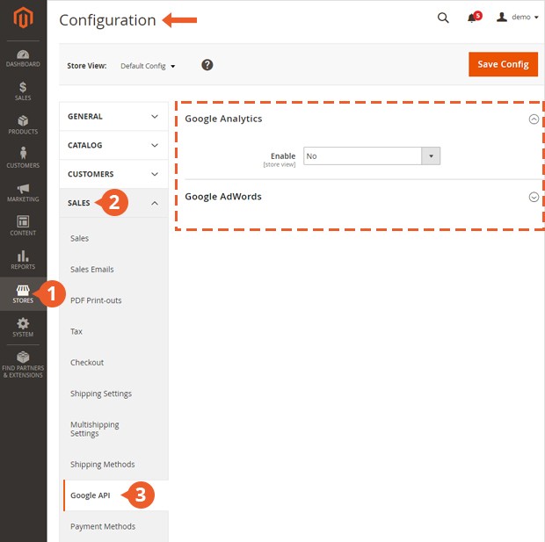Click the Magento logo icon

[x=23, y=18]
